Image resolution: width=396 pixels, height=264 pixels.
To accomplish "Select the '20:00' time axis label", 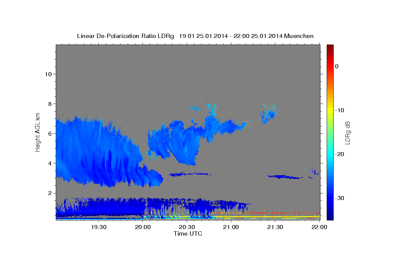I will (143, 227).
